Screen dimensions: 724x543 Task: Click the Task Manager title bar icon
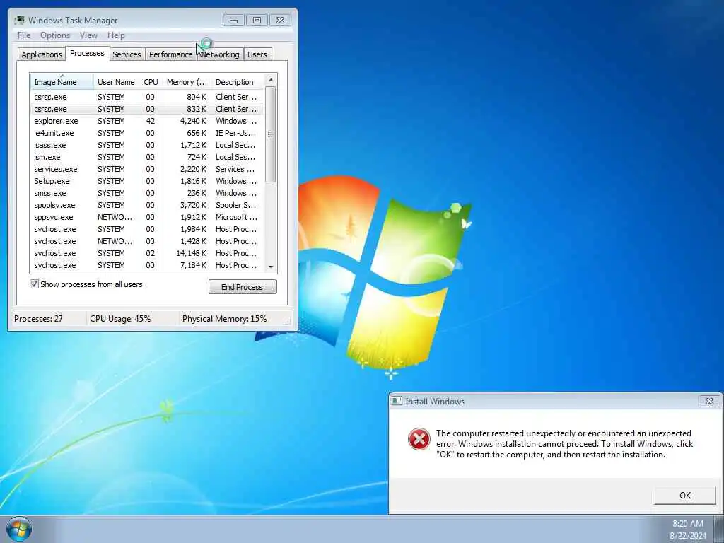[19, 20]
